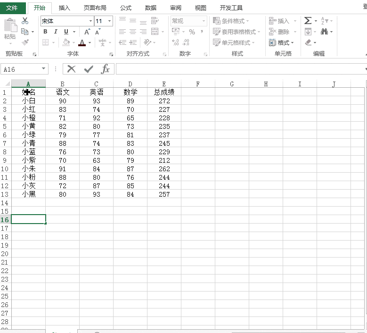This screenshot has height=333, width=367.
Task: Click the 格式 button in 单元格 group
Action: pos(281,42)
